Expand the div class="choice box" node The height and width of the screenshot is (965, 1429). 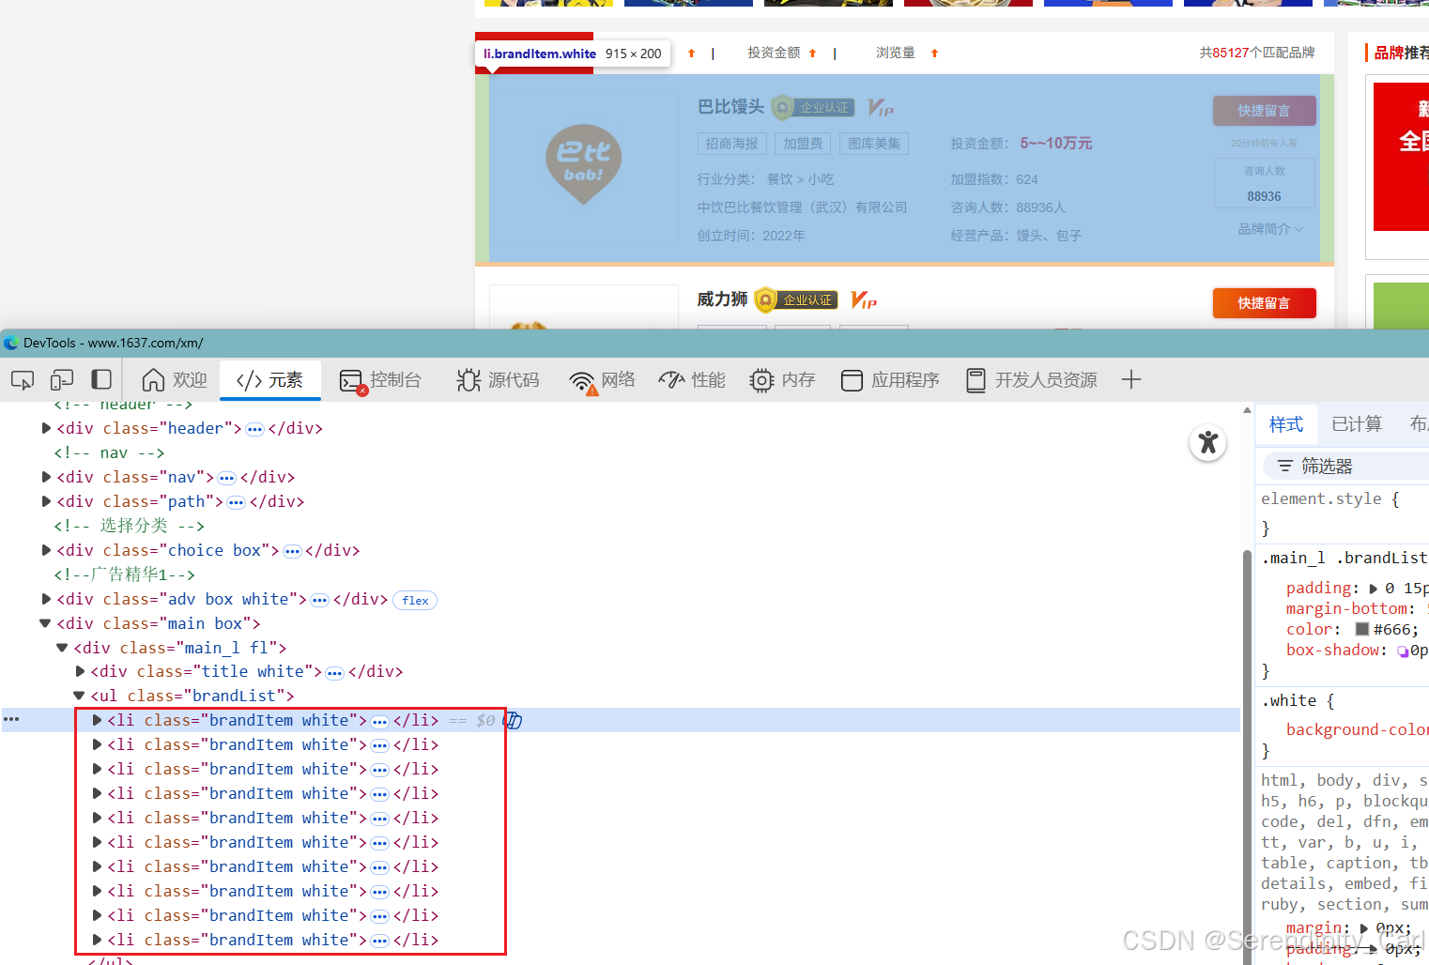pos(46,550)
